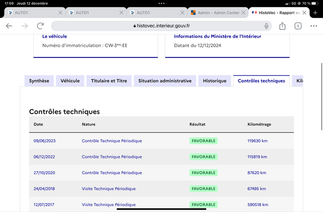This screenshot has height=212, width=323.
Task: Click the 87620 km mileage value
Action: coord(257,173)
